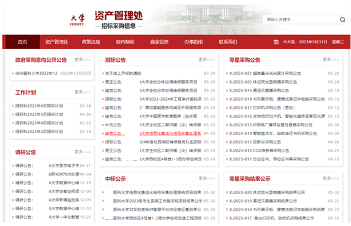Click the search magnifier icon
Image resolution: width=351 pixels, height=226 pixels.
[x=342, y=20]
